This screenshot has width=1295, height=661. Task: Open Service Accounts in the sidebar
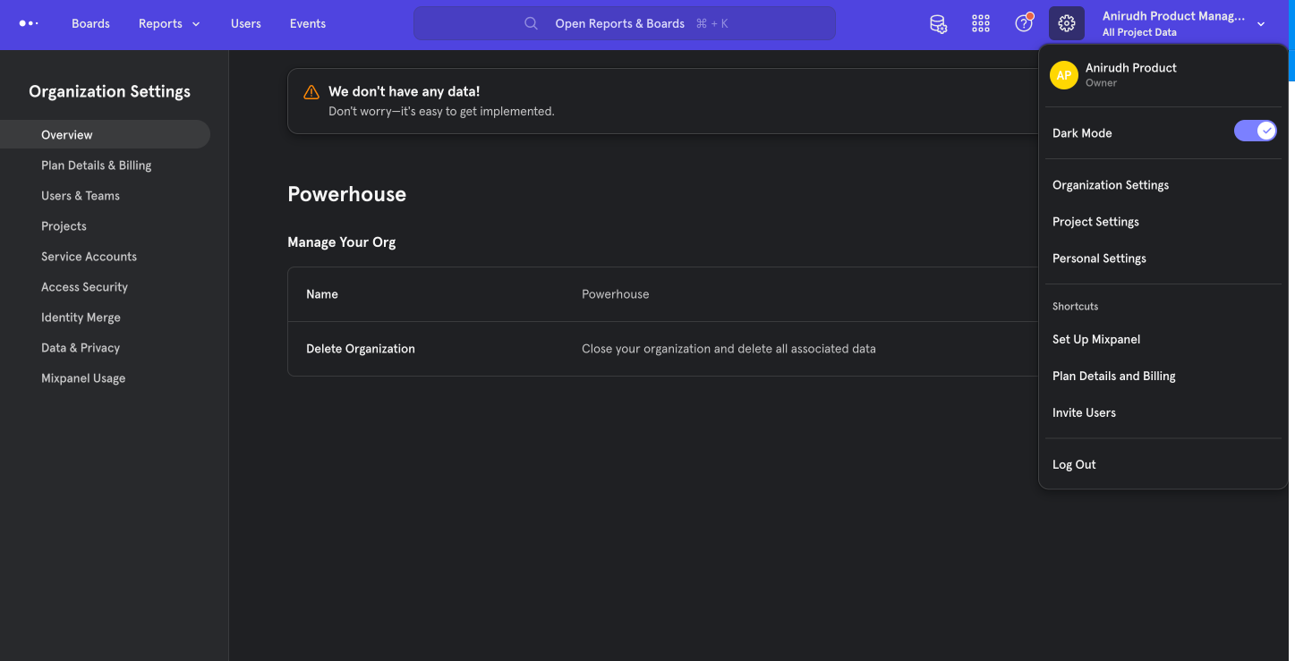click(105, 257)
